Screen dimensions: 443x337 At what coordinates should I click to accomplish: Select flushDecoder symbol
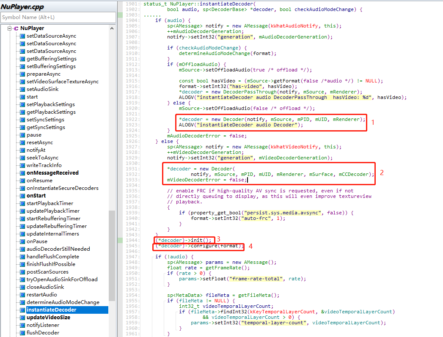click(x=43, y=333)
